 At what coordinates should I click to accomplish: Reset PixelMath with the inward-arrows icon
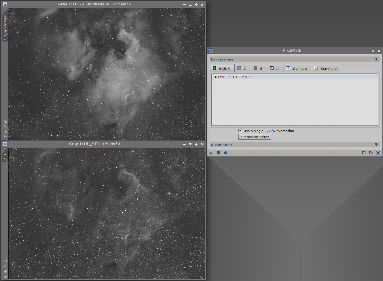coord(378,153)
